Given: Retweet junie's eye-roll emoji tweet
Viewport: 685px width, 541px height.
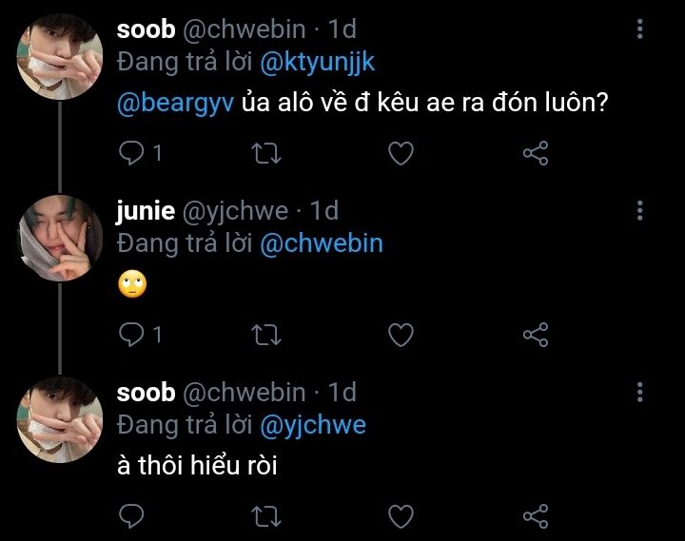Looking at the screenshot, I should point(266,335).
